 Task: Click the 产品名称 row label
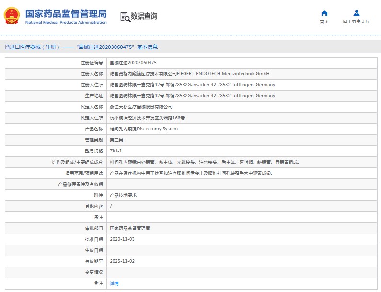(x=94, y=129)
